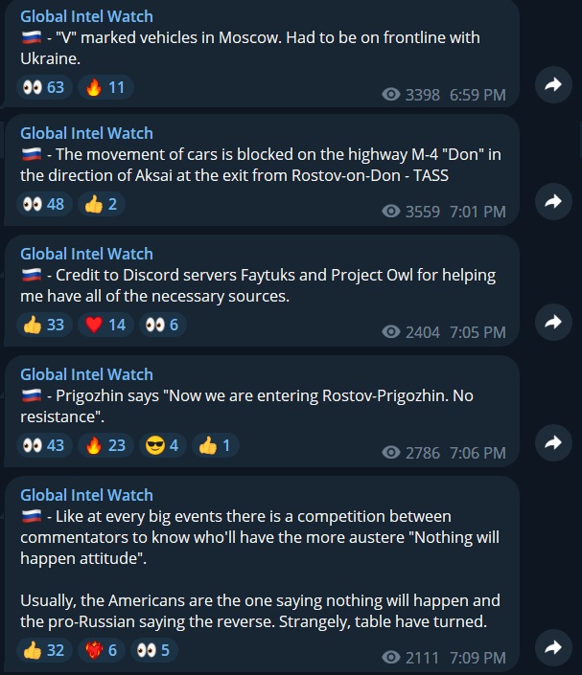Screen dimensions: 582x675
Task: Toggle eyes reaction with 48 count
Action: coord(44,204)
